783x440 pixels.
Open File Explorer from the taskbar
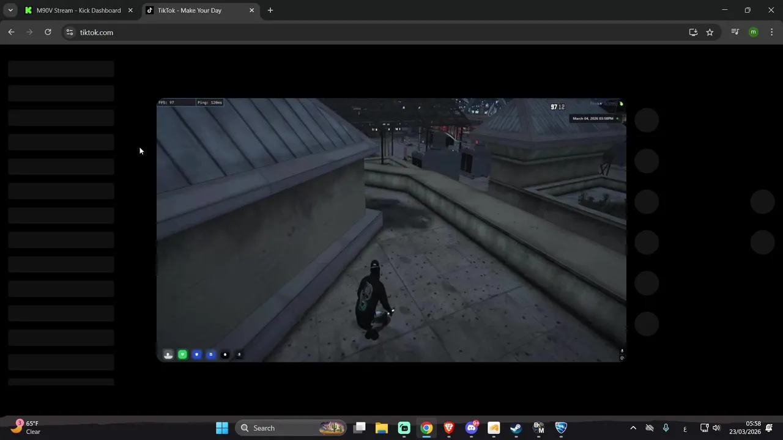pyautogui.click(x=382, y=428)
